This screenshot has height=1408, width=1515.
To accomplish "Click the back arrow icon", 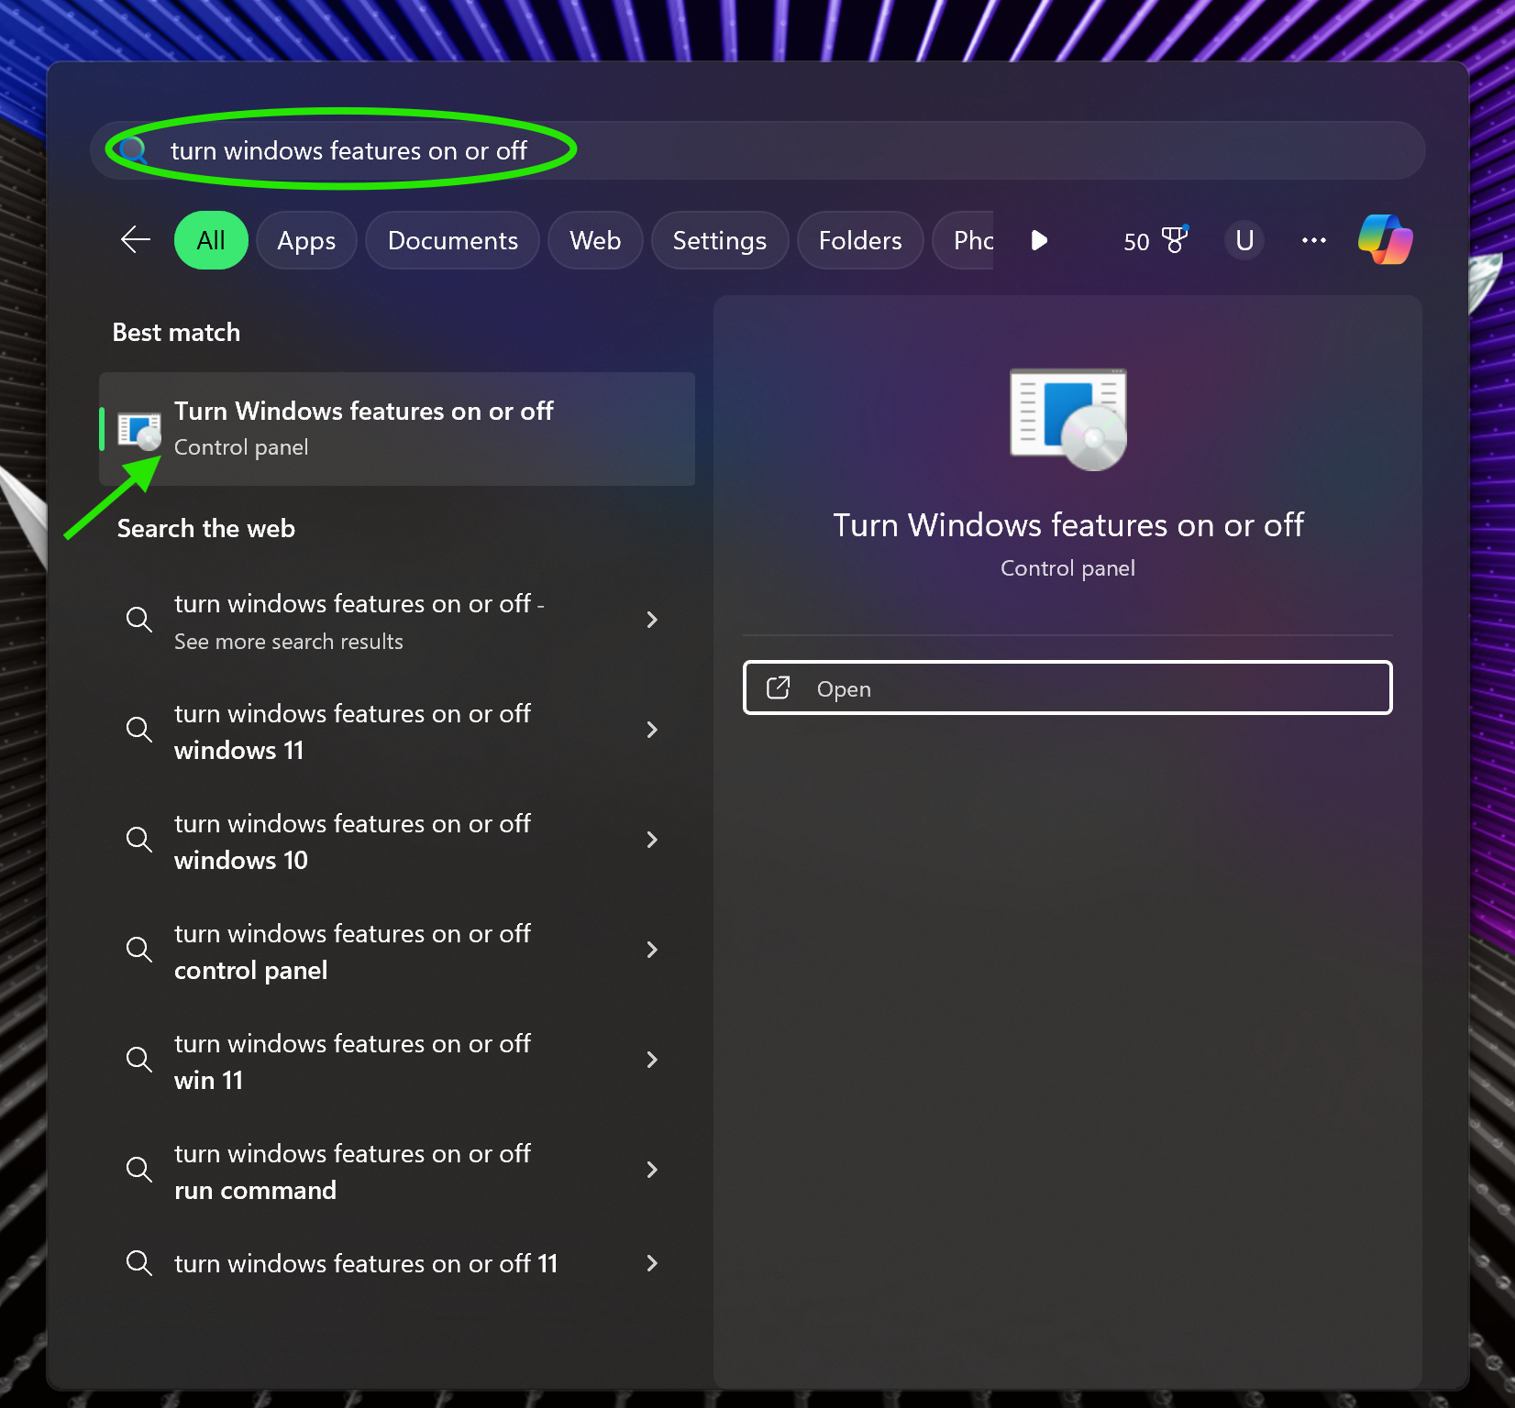I will pyautogui.click(x=136, y=240).
